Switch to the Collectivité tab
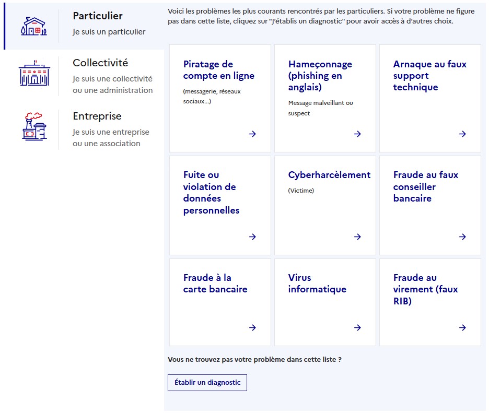Image resolution: width=489 pixels, height=413 pixels. [x=100, y=63]
